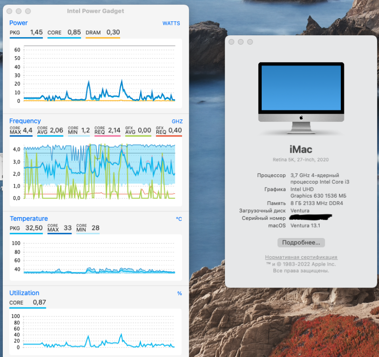This screenshot has width=379, height=357.
Task: Open the Нормативная сертификация link
Action: pos(301,258)
